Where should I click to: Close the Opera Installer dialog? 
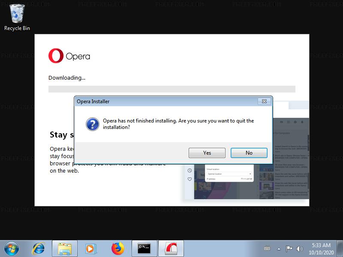(265, 102)
